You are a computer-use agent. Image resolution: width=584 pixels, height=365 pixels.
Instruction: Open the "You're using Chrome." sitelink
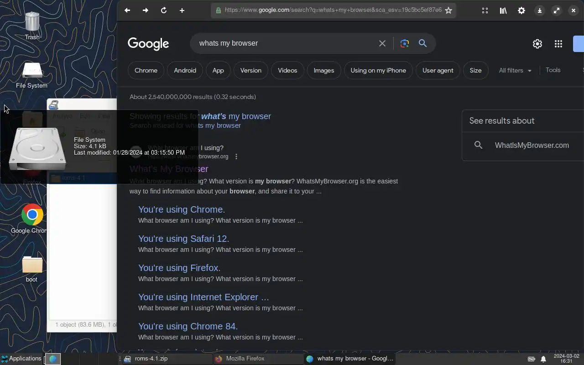pyautogui.click(x=182, y=209)
